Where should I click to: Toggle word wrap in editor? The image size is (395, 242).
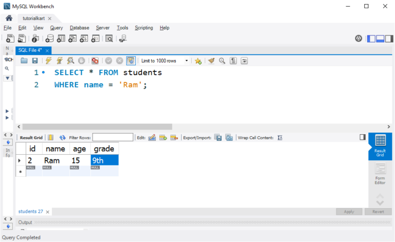pos(244,61)
